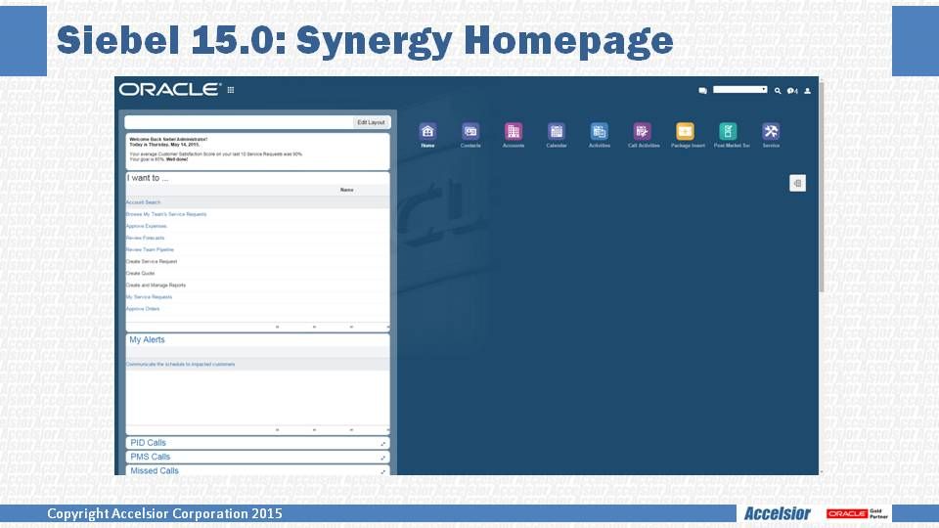
Task: Click Browse My Team's Service Requests link
Action: [x=166, y=214]
